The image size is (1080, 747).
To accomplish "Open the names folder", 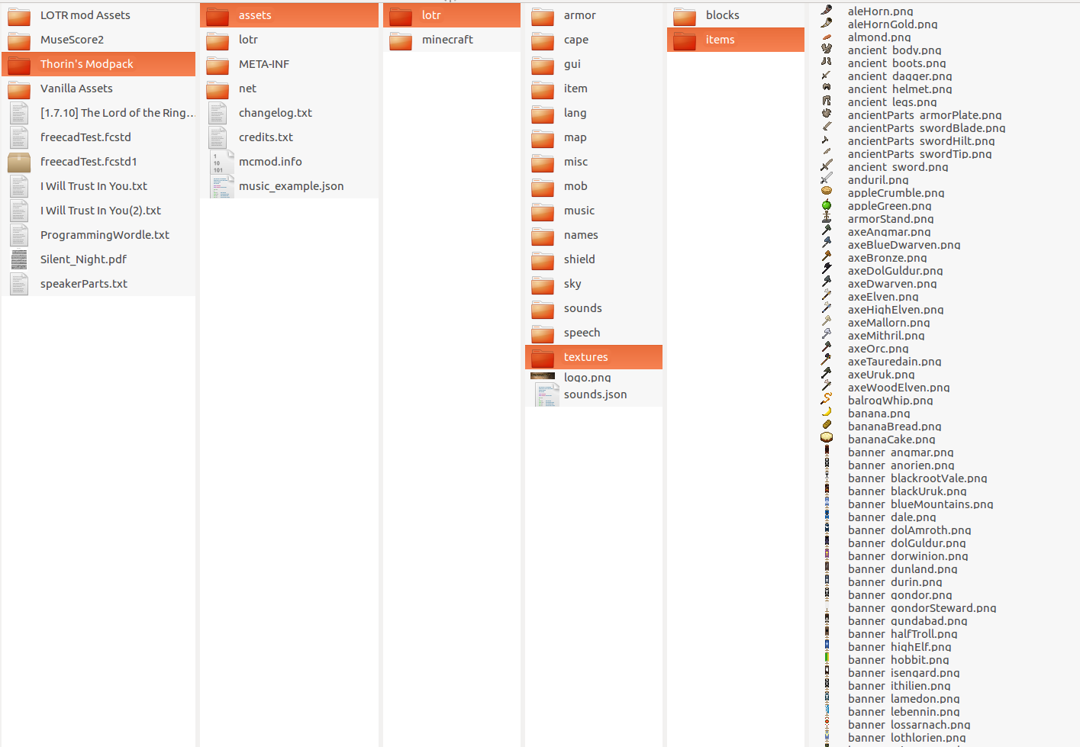I will click(x=594, y=235).
